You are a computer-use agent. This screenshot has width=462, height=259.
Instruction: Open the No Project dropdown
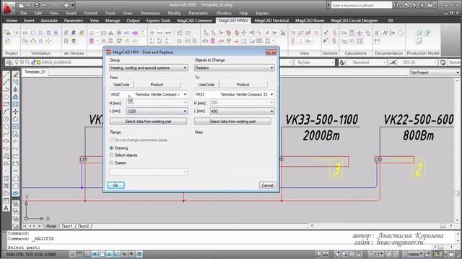(435, 73)
